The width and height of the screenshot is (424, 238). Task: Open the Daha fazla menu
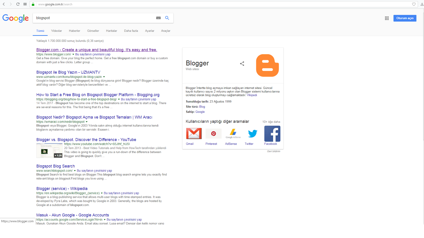[131, 31]
